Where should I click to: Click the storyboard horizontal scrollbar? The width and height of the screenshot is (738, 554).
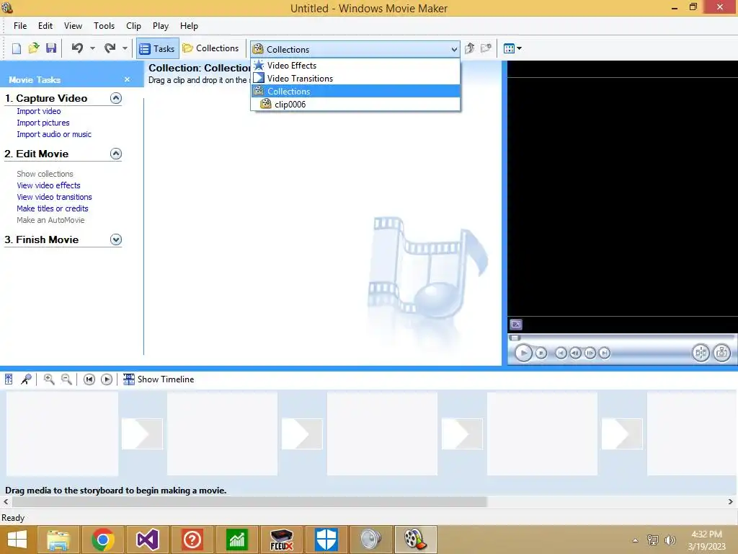click(249, 502)
